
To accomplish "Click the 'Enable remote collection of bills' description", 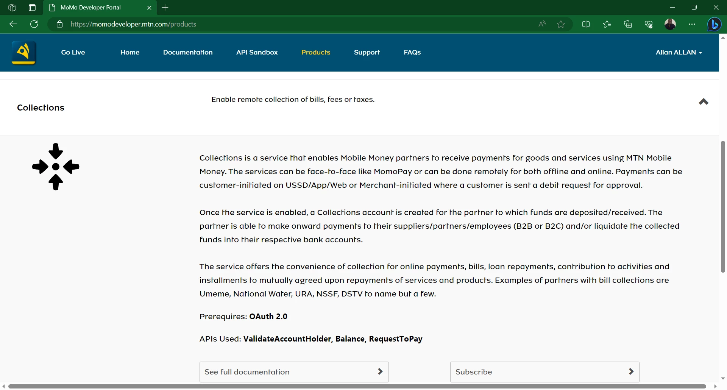I will point(293,100).
